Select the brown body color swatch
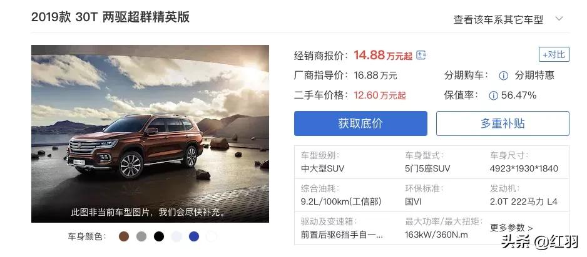 coord(124,236)
